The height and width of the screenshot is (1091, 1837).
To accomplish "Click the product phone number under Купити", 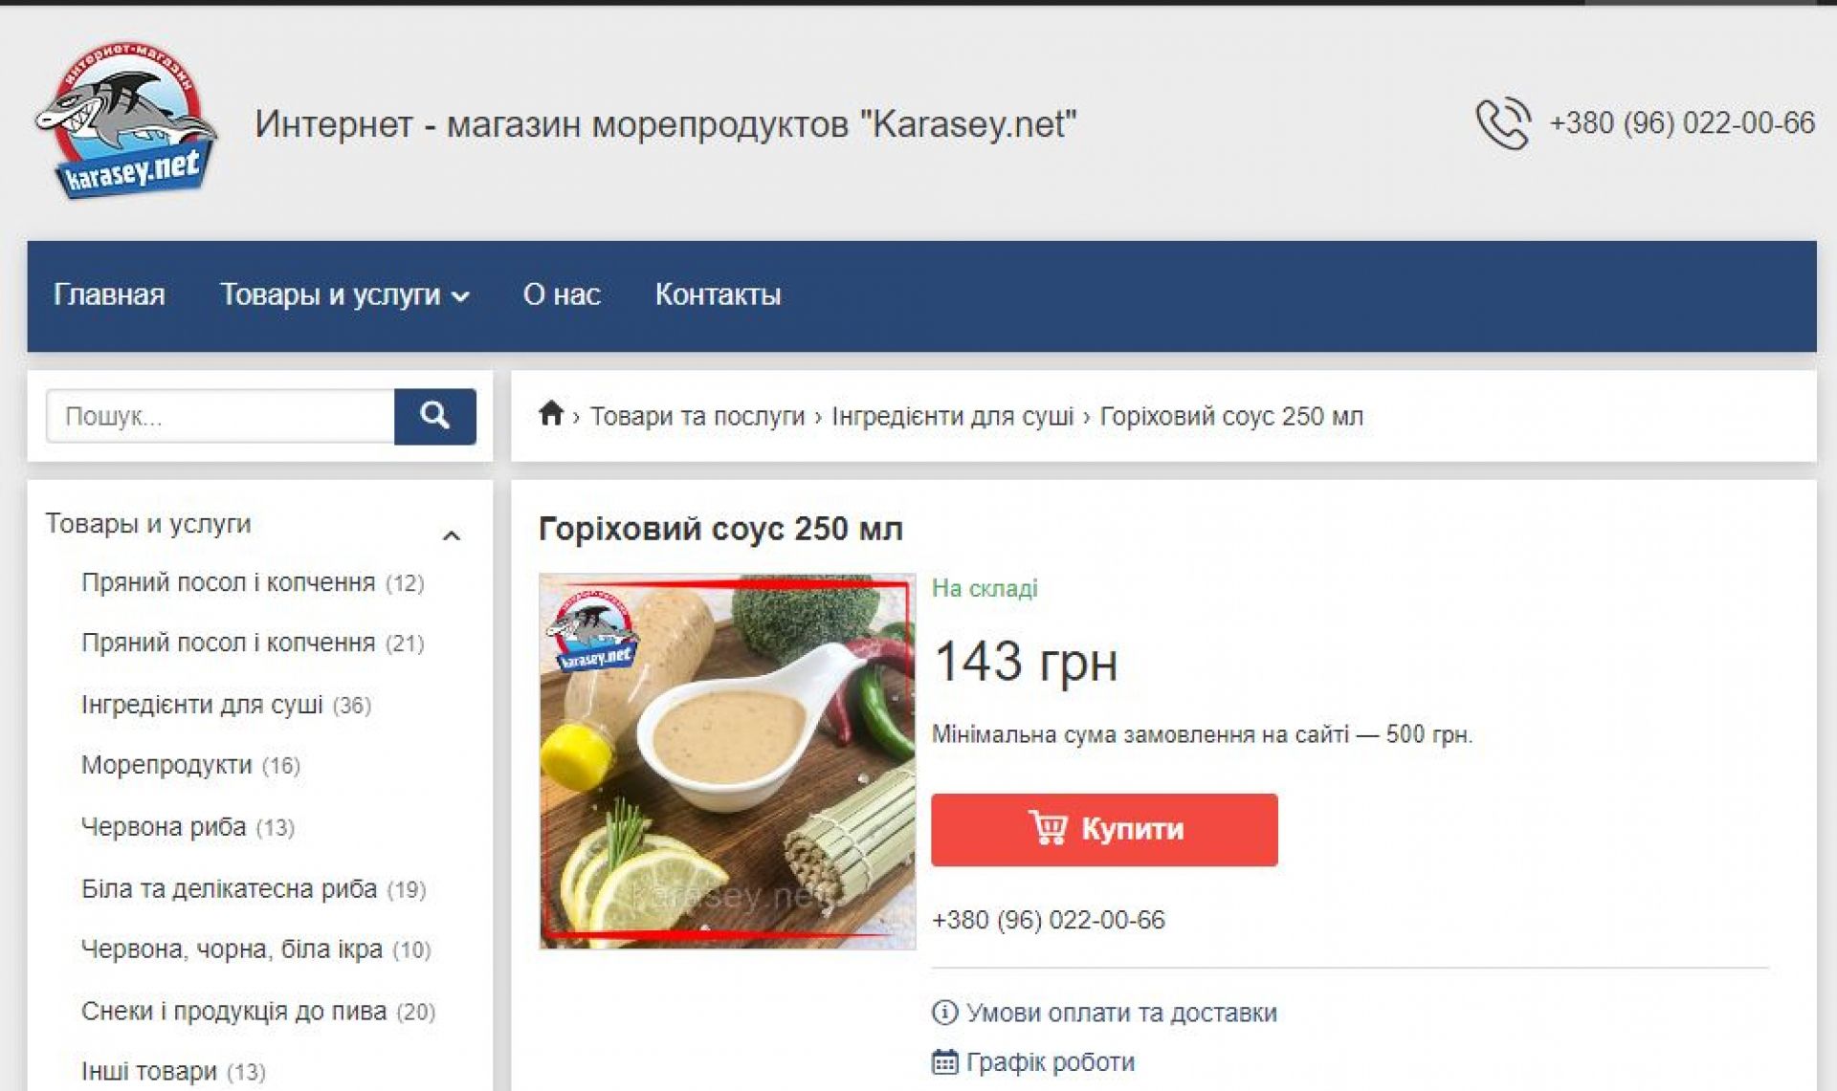I will tap(1049, 920).
